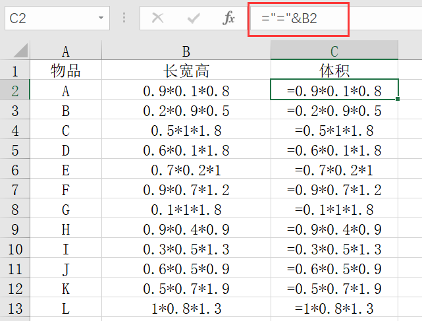
Task: Click item cell I in row 10
Action: coord(66,248)
